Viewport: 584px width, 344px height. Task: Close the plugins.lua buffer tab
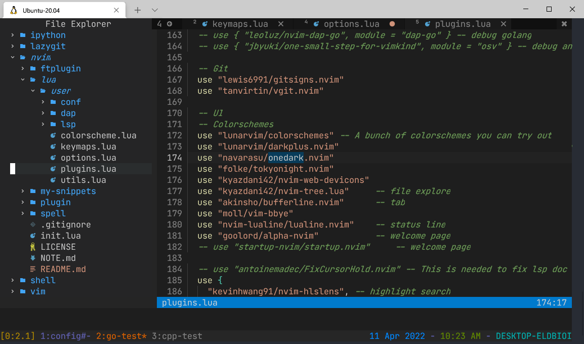click(x=503, y=24)
